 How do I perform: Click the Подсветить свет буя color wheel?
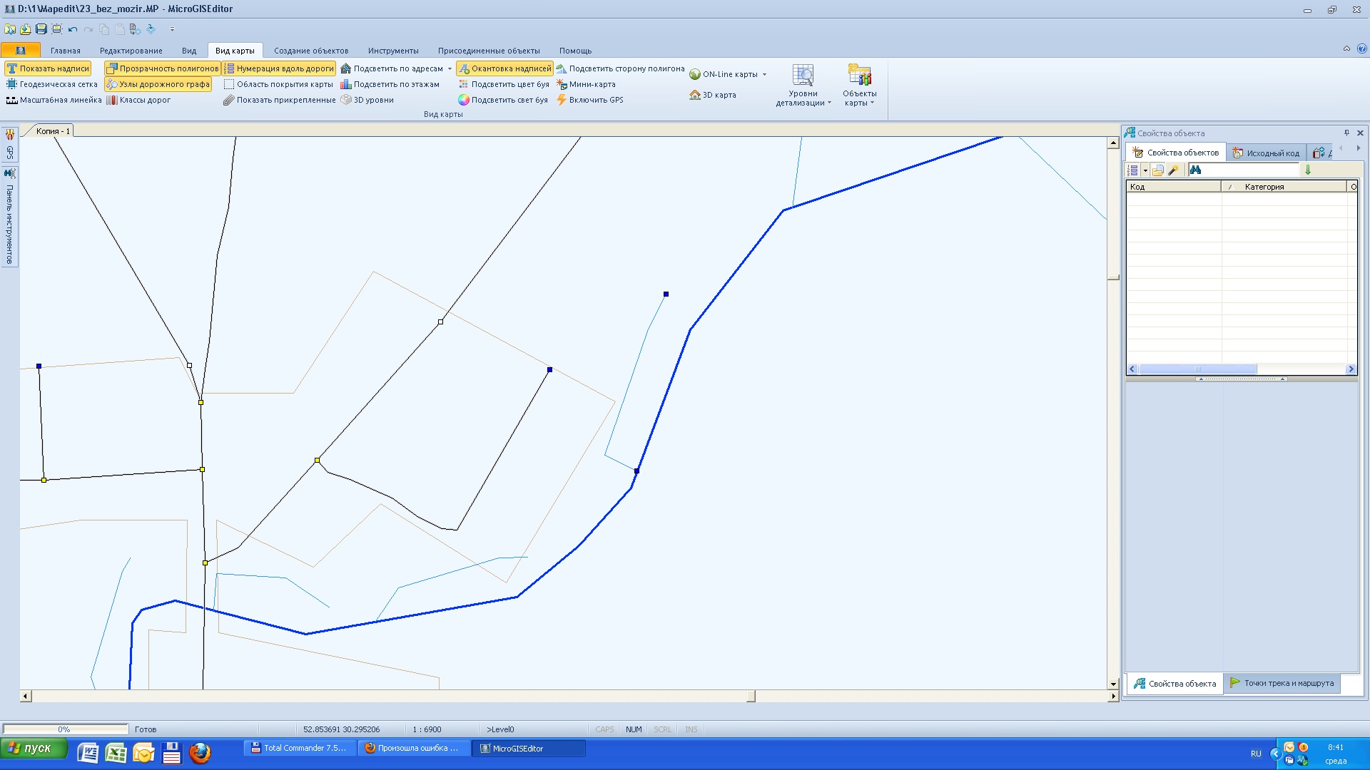464,100
